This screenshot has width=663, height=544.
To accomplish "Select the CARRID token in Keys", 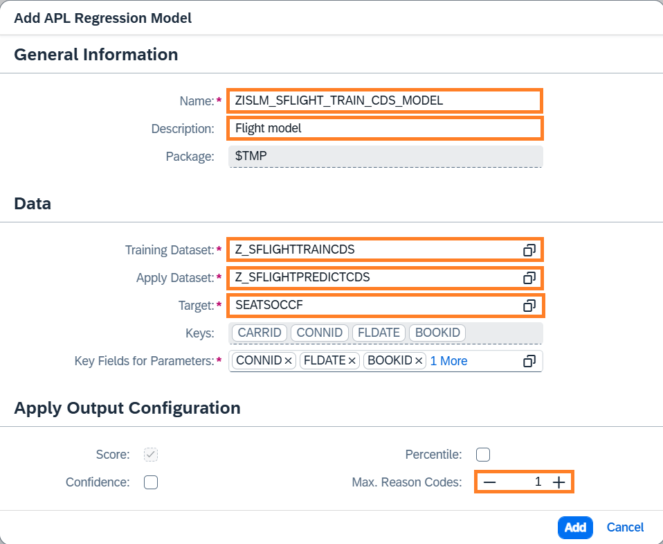I will (x=260, y=333).
